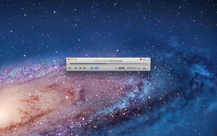
Task: Unfavorite the song with the red heart
Action: pyautogui.click(x=141, y=60)
